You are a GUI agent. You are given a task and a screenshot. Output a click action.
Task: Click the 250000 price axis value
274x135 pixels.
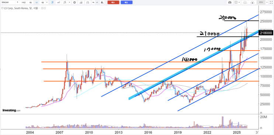pyautogui.click(x=266, y=21)
